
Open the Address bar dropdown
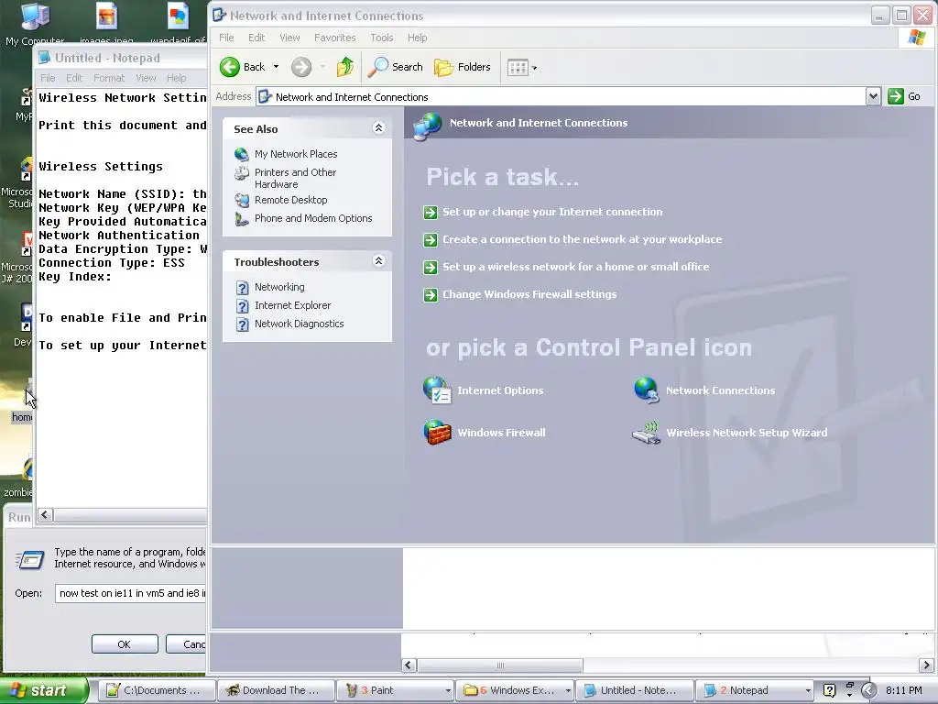(x=873, y=96)
